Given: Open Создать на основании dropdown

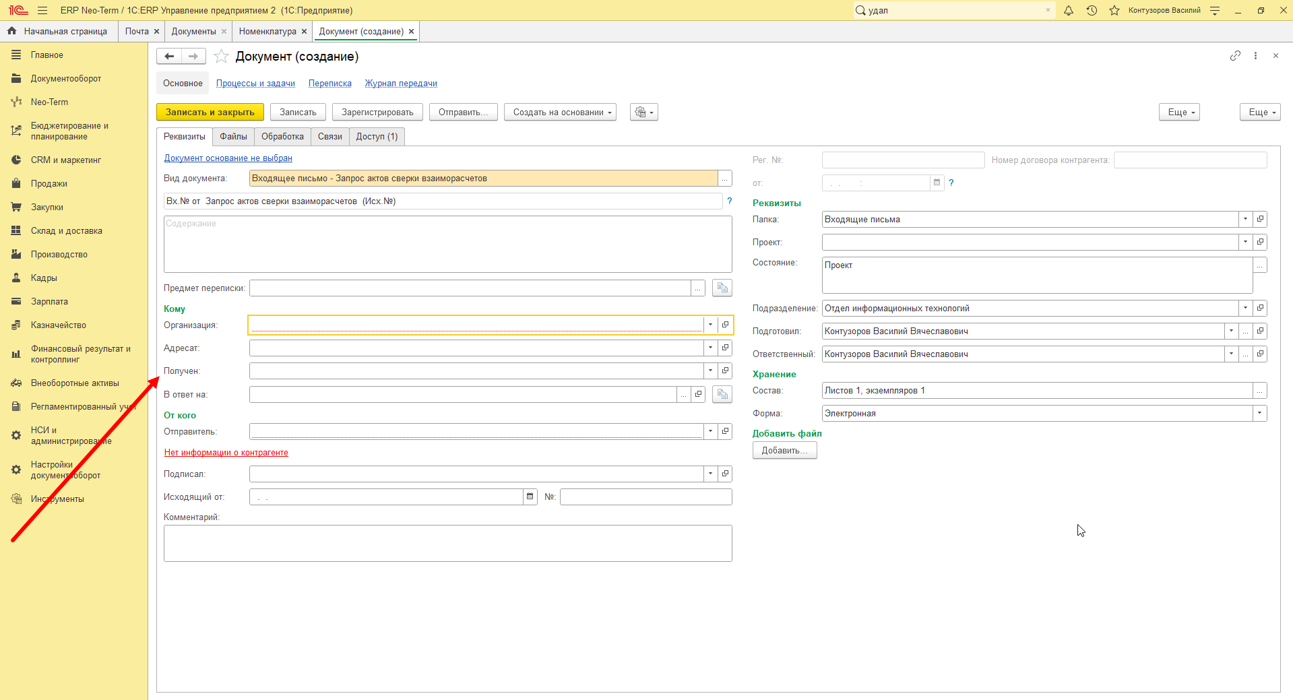Looking at the screenshot, I should coord(561,112).
